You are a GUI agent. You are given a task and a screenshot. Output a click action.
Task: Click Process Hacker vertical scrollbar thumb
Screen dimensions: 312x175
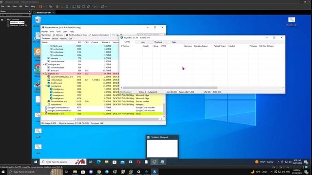click(x=164, y=109)
